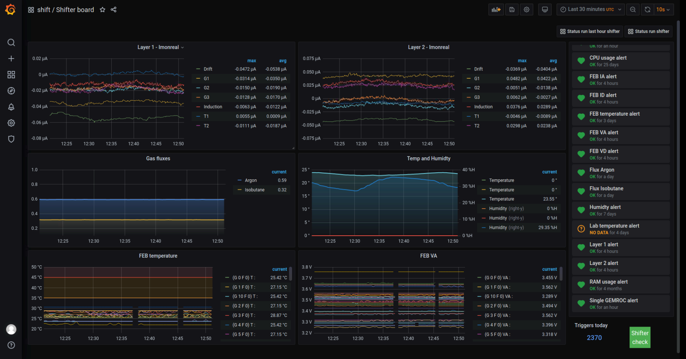Click the Isobutane color swatch in Gas fluxes
Viewport: 686px width, 359px height.
coord(239,190)
